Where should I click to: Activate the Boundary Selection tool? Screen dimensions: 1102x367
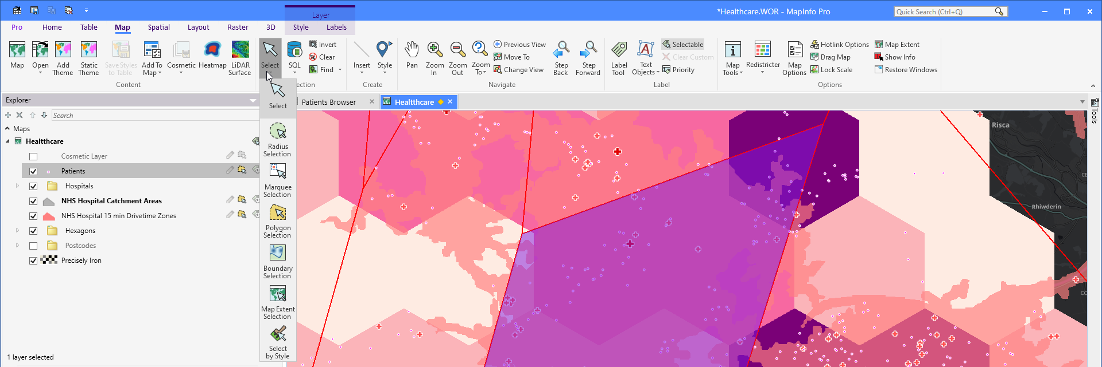[278, 262]
